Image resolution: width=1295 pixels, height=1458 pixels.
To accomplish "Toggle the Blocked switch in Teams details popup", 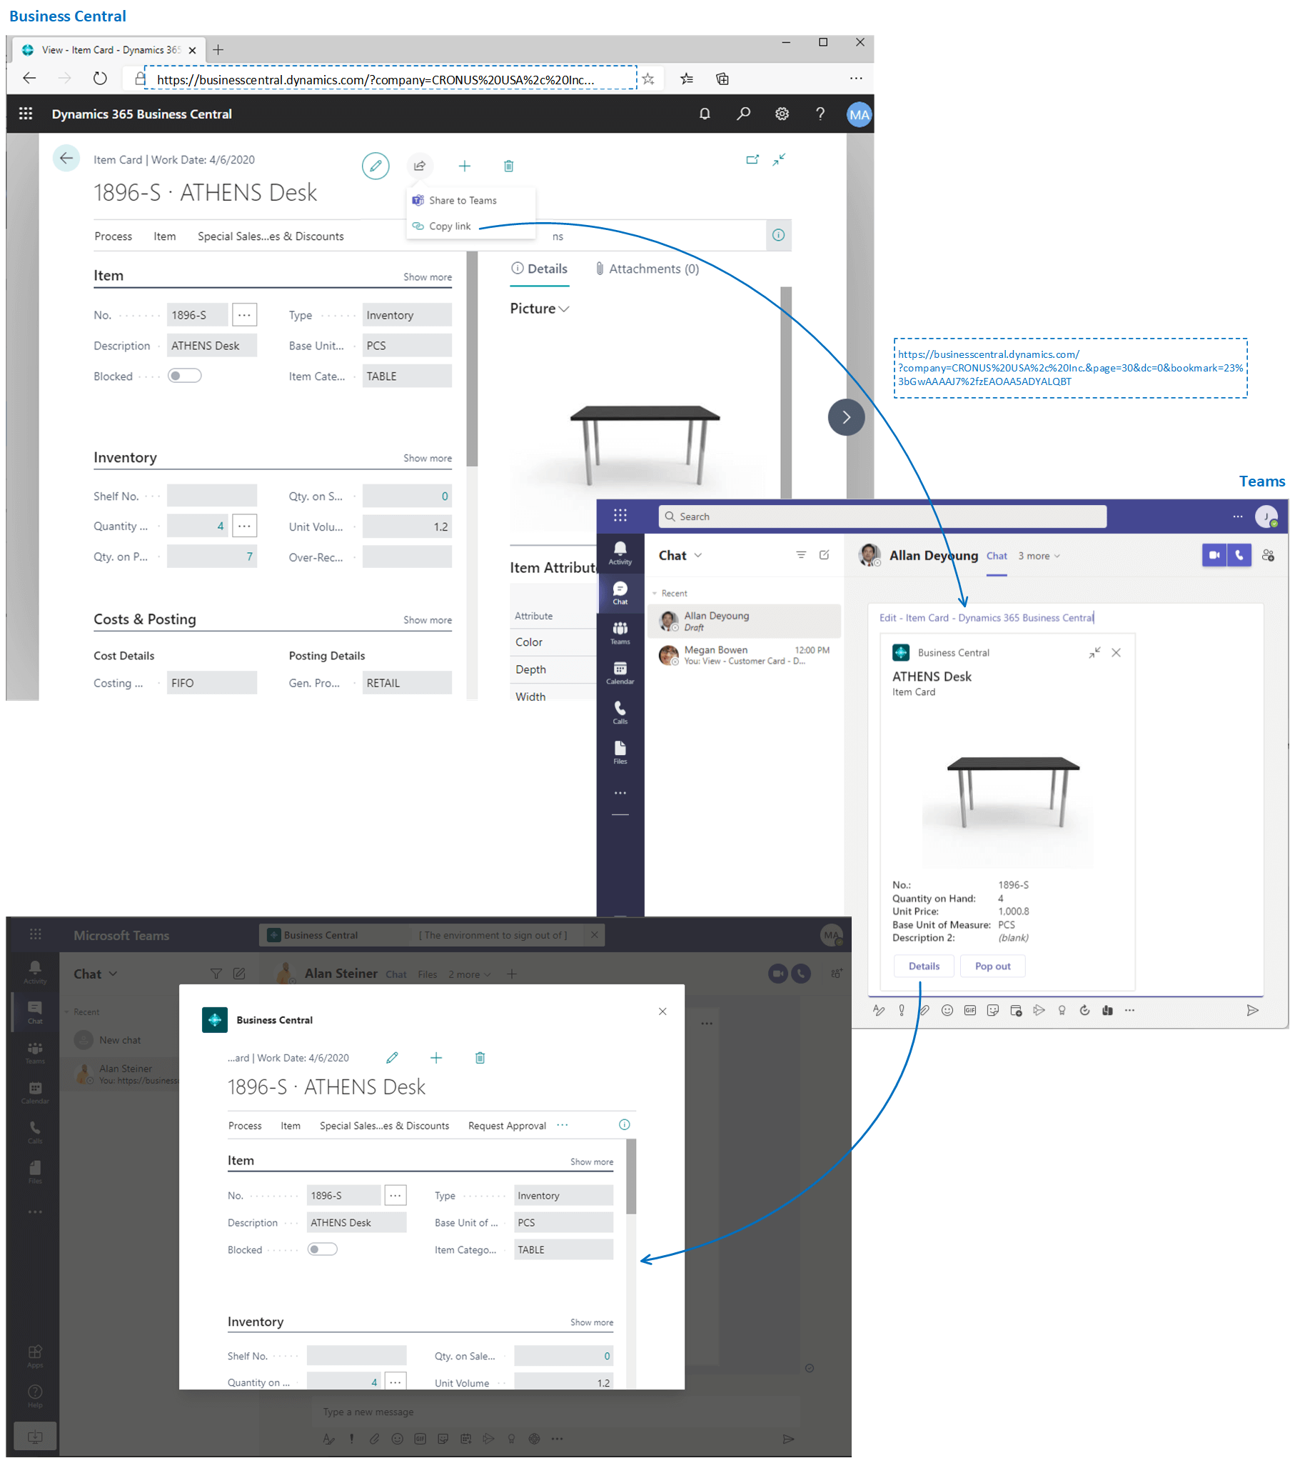I will (x=322, y=1249).
